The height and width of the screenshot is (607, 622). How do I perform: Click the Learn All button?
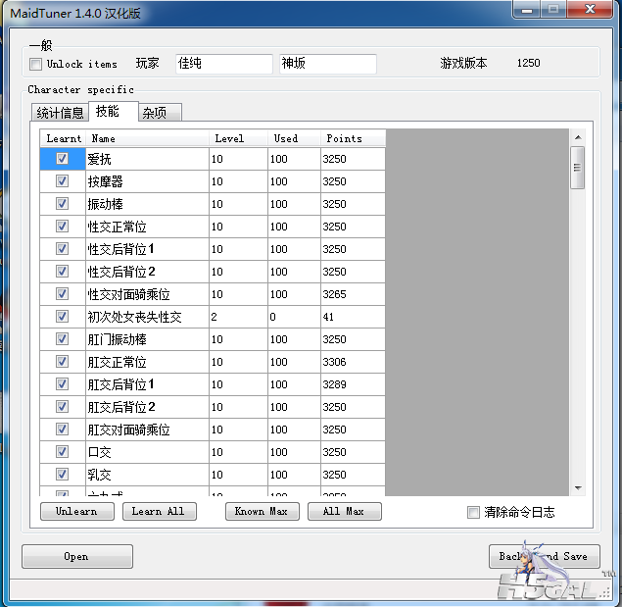click(159, 511)
